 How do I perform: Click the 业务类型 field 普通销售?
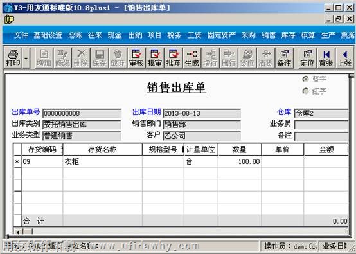click(82, 136)
